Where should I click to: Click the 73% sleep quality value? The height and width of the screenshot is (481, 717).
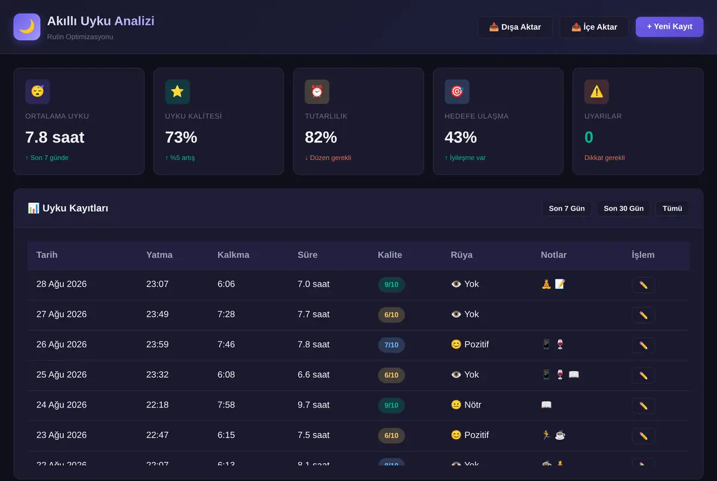pyautogui.click(x=181, y=137)
